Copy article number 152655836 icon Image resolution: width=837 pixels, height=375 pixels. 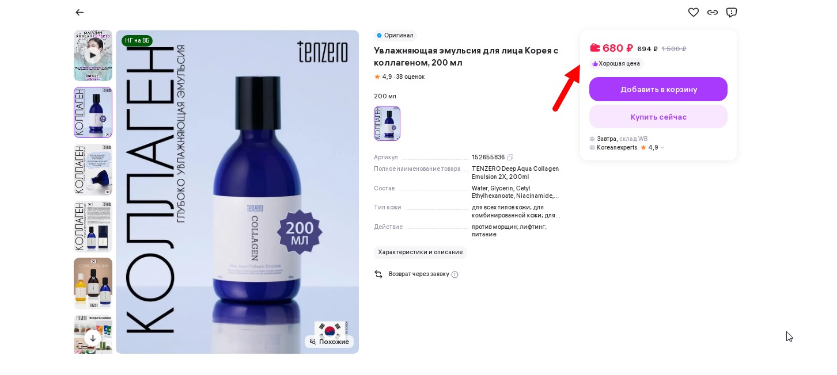coord(510,157)
